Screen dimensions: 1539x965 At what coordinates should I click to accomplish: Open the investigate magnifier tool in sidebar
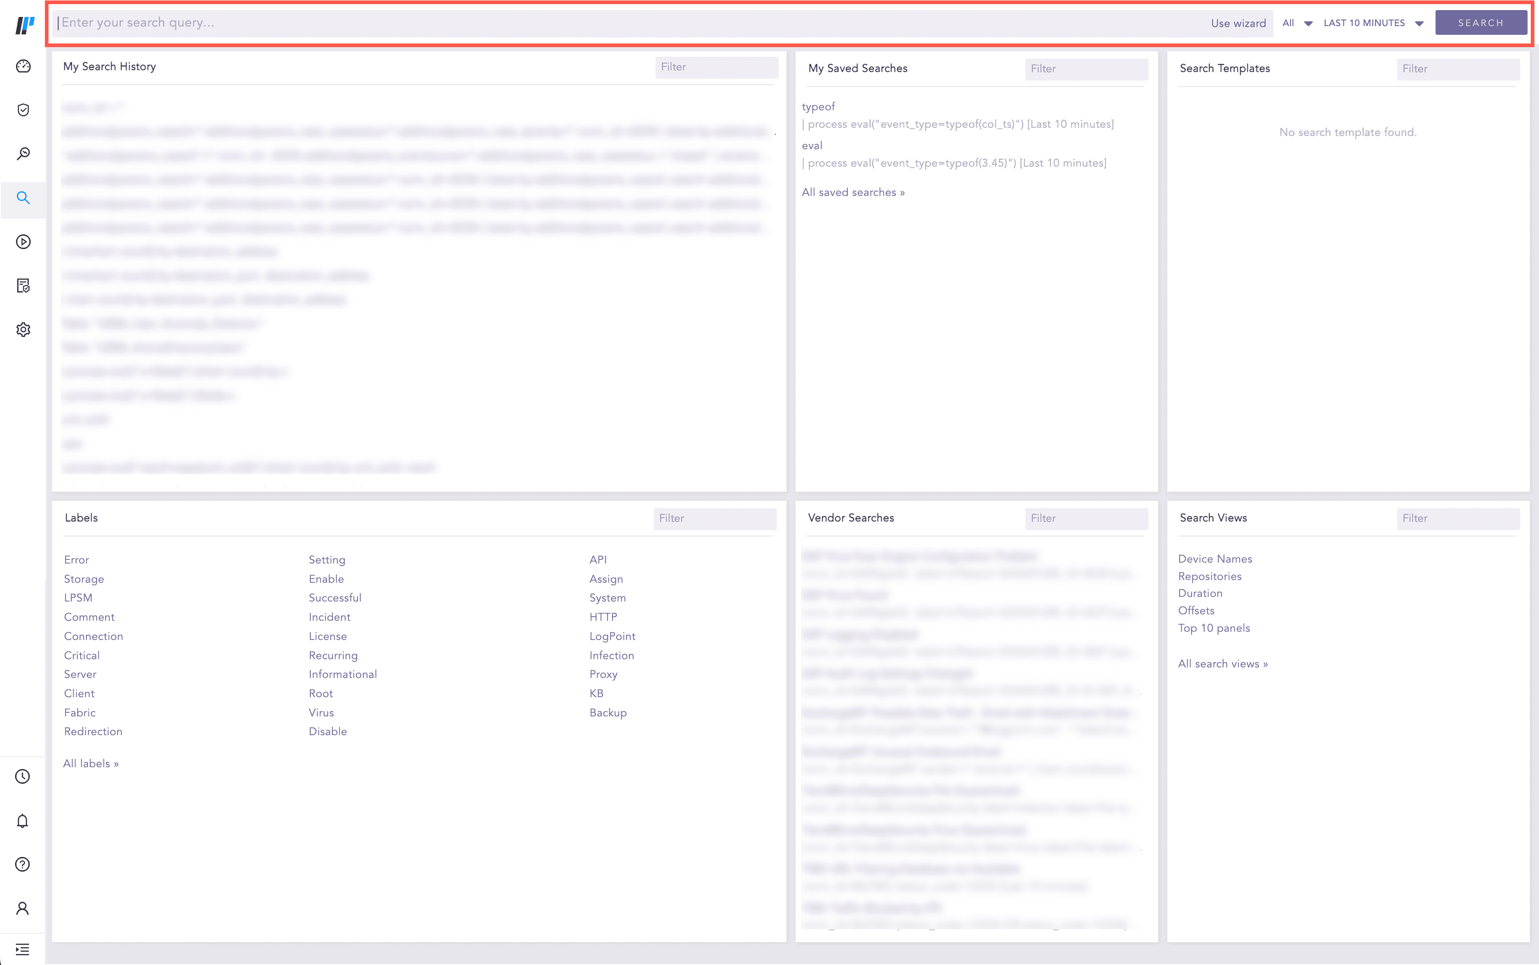pyautogui.click(x=23, y=153)
